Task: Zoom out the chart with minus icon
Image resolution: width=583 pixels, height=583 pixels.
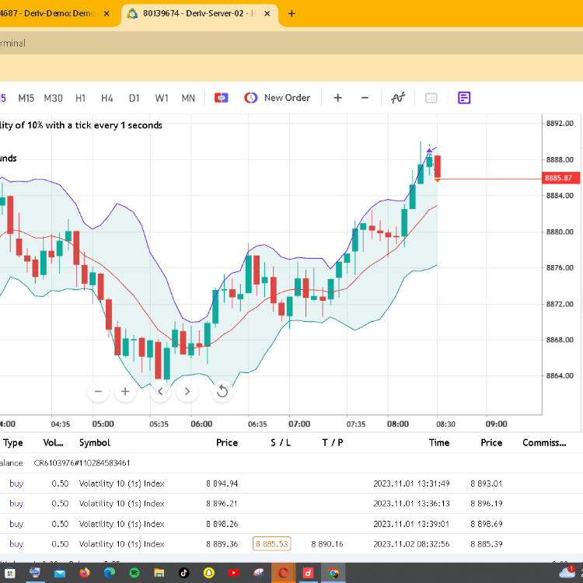Action: coord(365,98)
